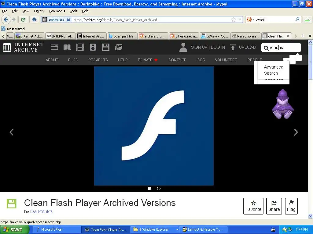Click the purple BonziBuddy gorilla
Screen dimensions: 313x234
(x=283, y=104)
